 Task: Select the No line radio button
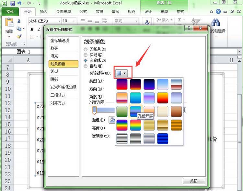tap(86, 50)
